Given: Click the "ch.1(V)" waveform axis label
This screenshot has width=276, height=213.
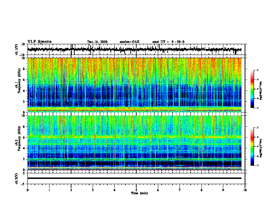Looking at the screenshot, I should pos(17,49).
